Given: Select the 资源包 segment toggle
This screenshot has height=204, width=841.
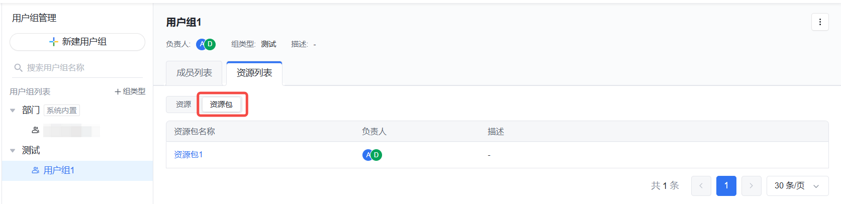Looking at the screenshot, I should 221,105.
